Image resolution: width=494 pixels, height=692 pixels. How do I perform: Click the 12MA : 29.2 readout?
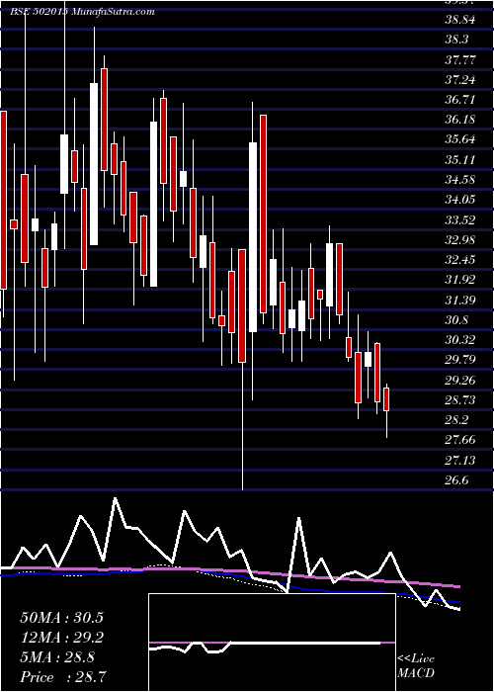(x=61, y=638)
